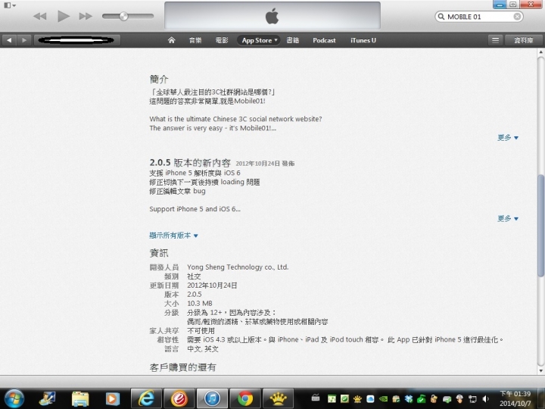Open Google Chrome from the taskbar

pos(245,398)
